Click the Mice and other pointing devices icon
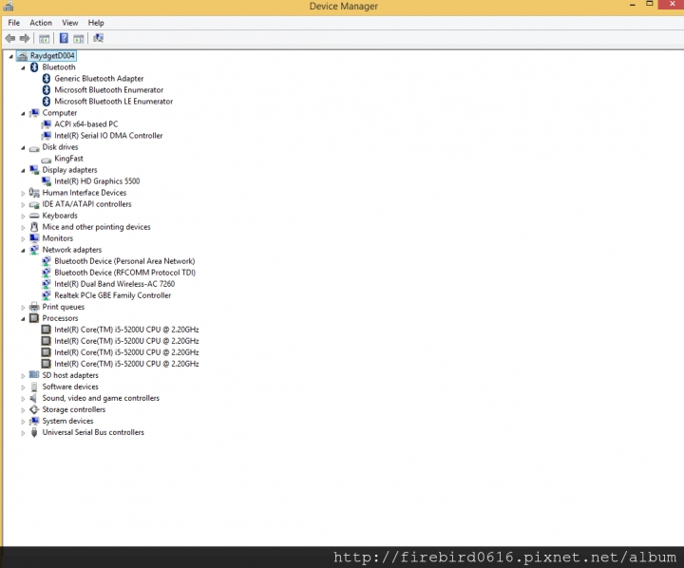 point(34,227)
